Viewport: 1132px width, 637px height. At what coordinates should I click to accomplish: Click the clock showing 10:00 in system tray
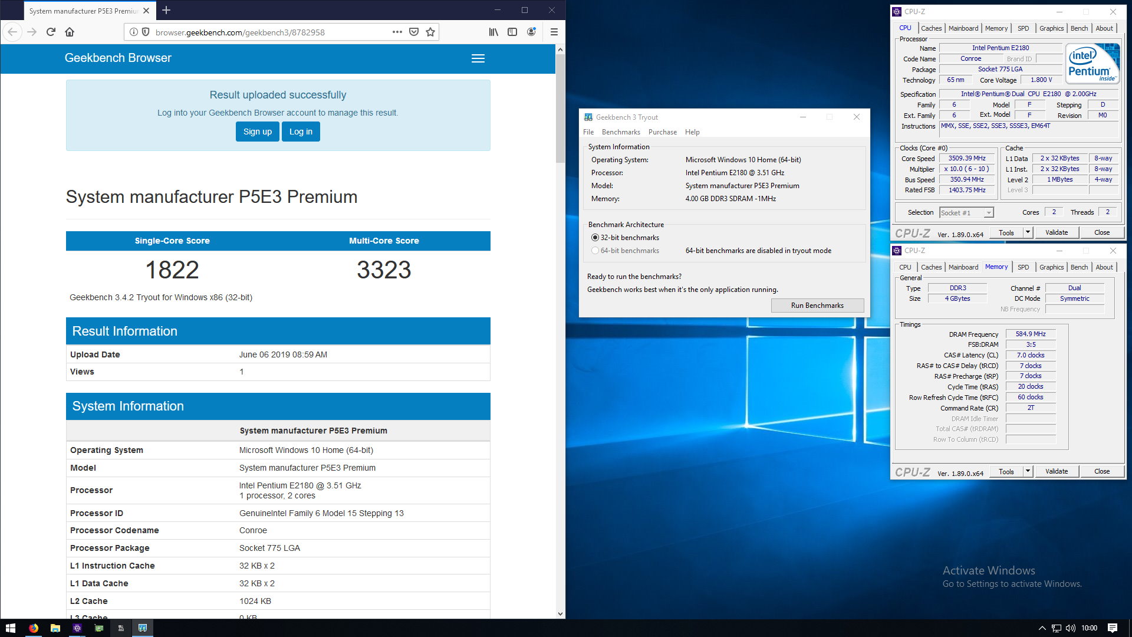[x=1090, y=628]
